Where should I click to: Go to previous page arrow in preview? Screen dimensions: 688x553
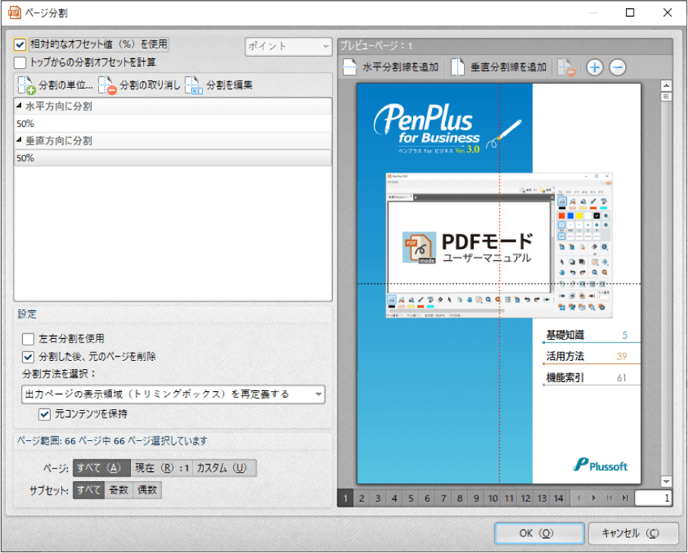[578, 498]
